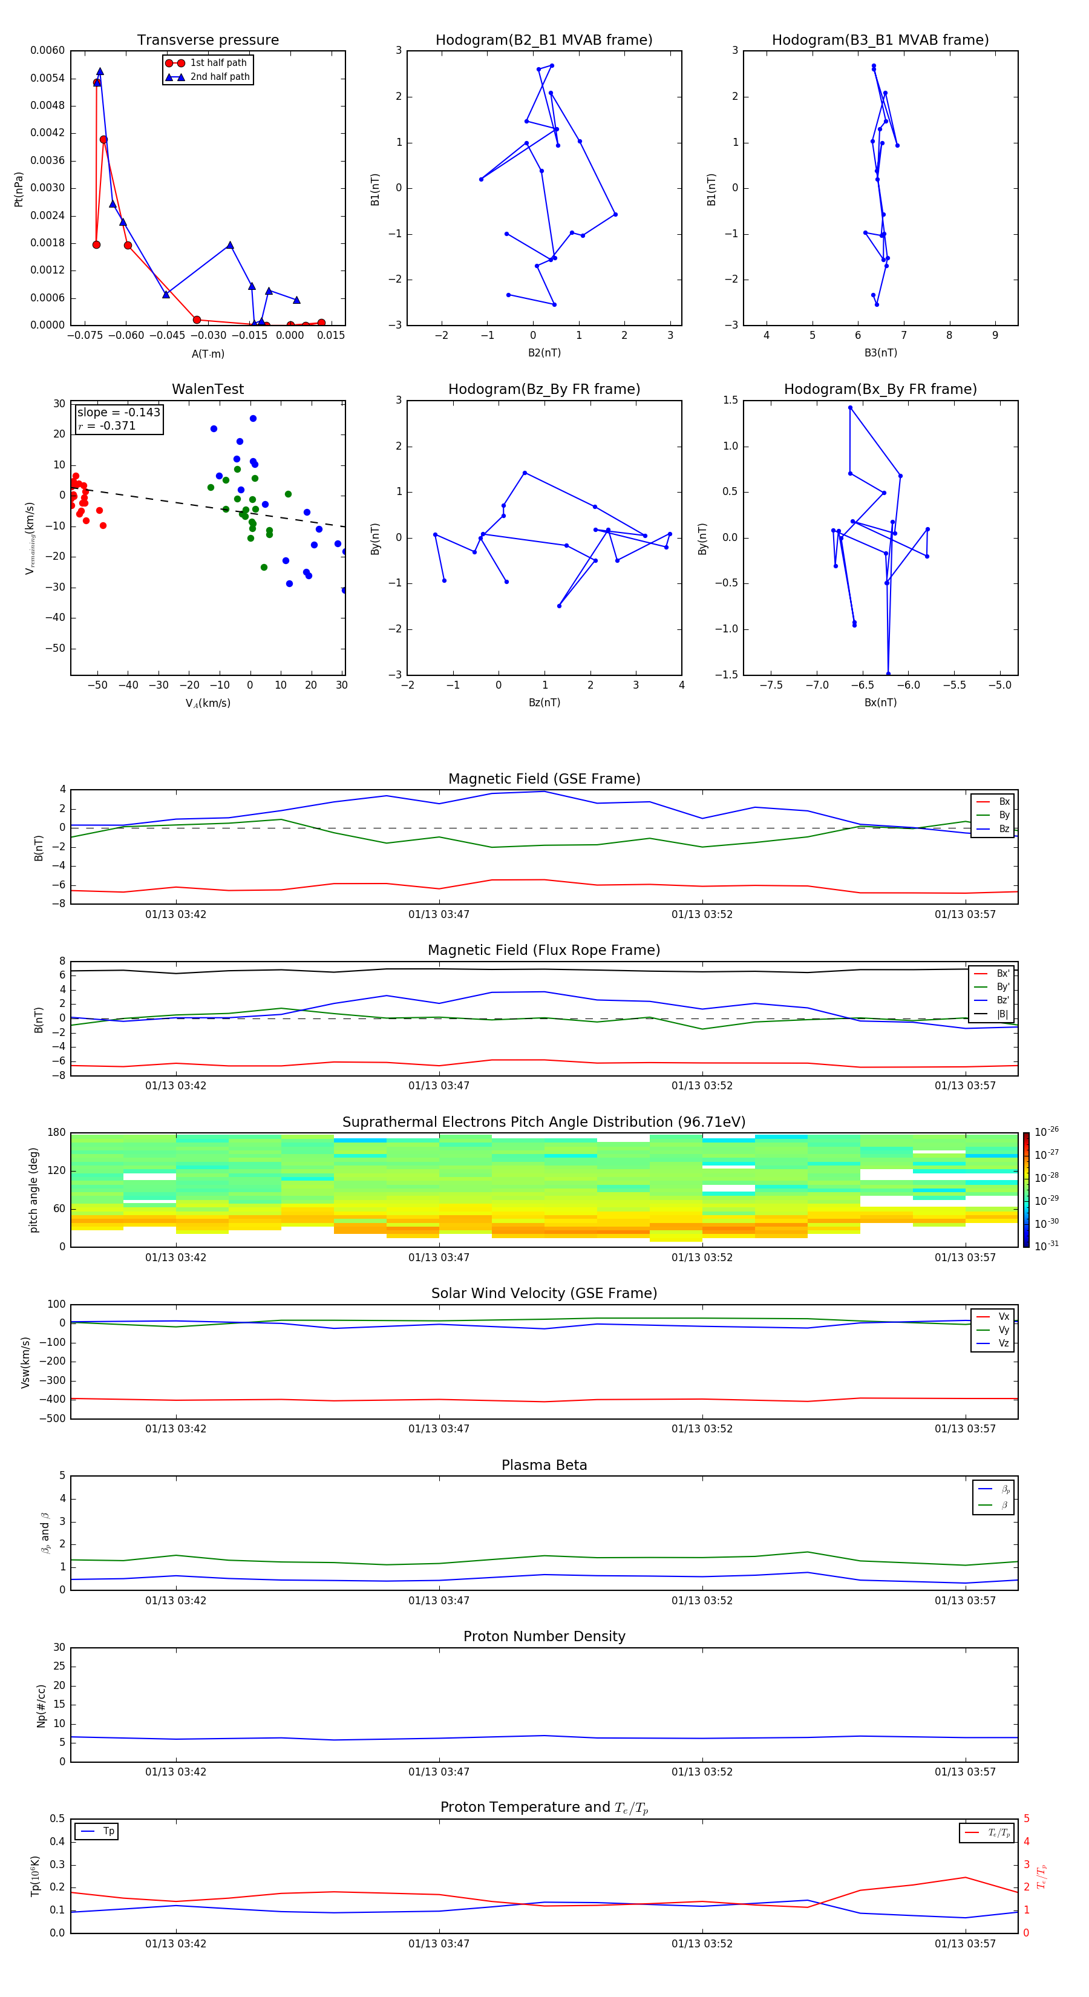The height and width of the screenshot is (1997, 1089).
Task: Select the 'r = -0.371' annotation
Action: pos(107,425)
